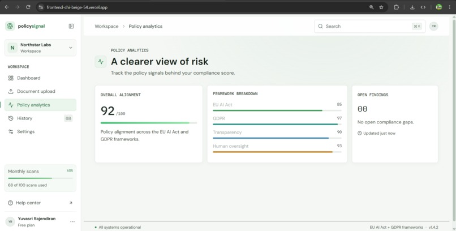Image resolution: width=456 pixels, height=231 pixels.
Task: Click the YR avatar beside Yuvasri Rajendiran
Action: (x=10, y=222)
